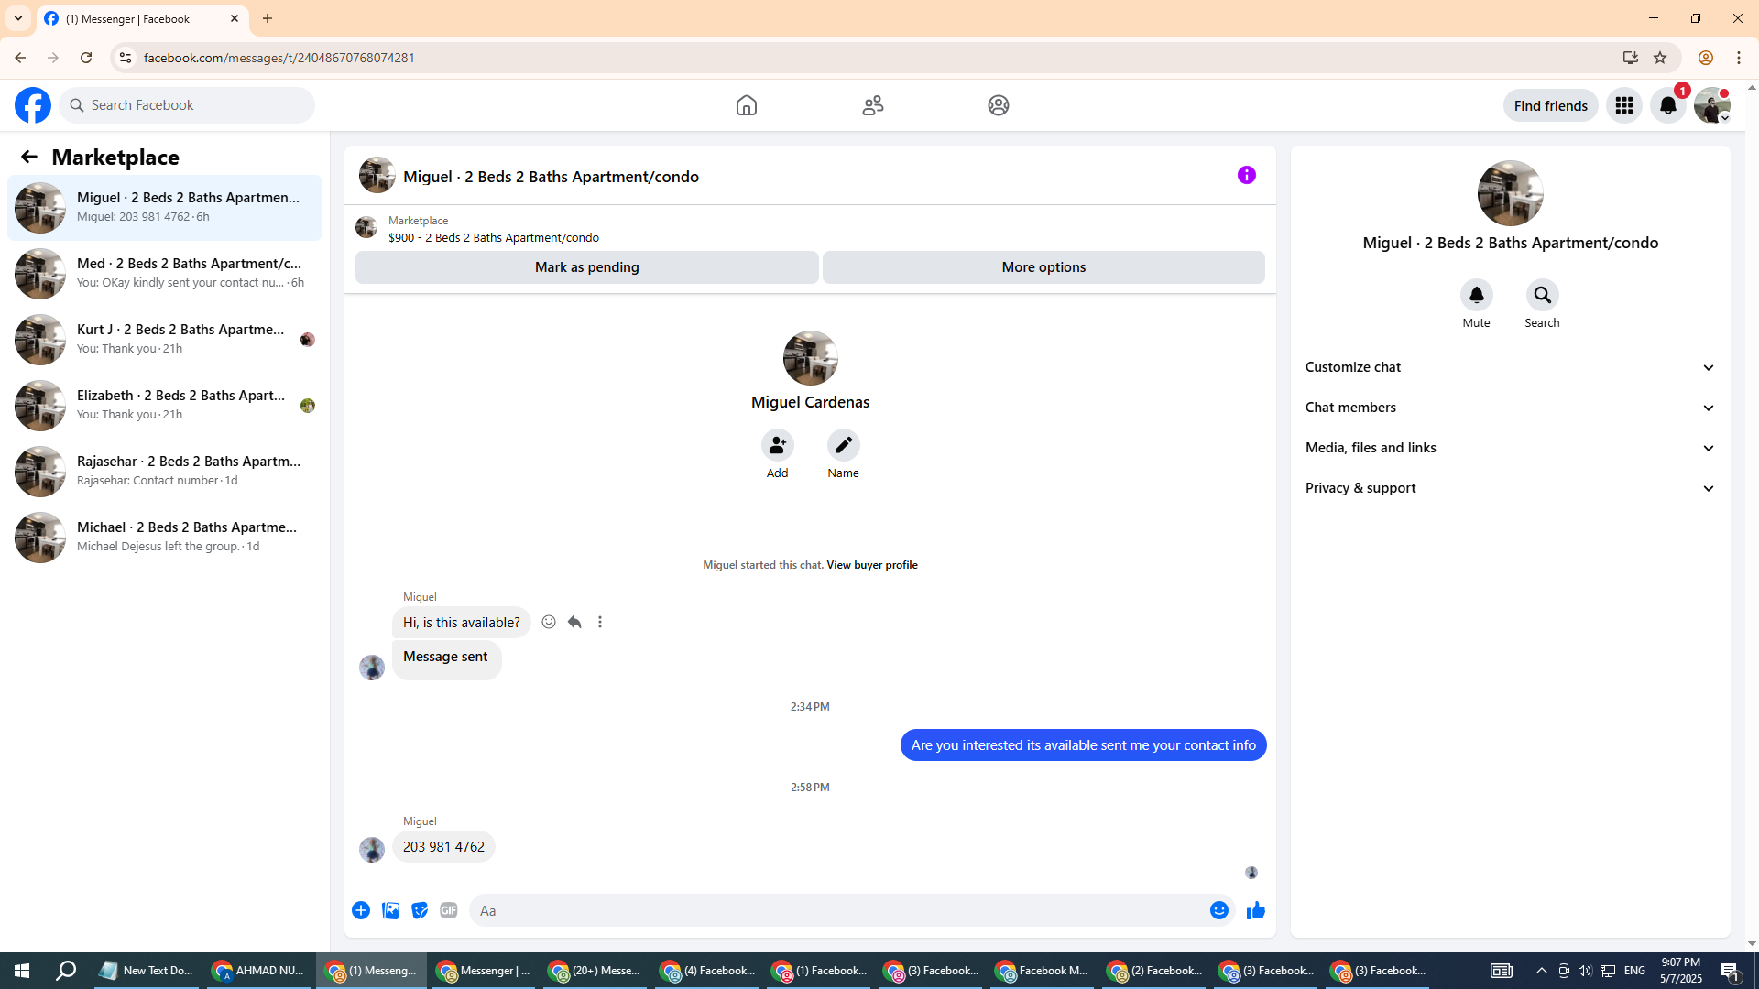Open Facebook notifications bell
This screenshot has width=1759, height=989.
pyautogui.click(x=1667, y=106)
